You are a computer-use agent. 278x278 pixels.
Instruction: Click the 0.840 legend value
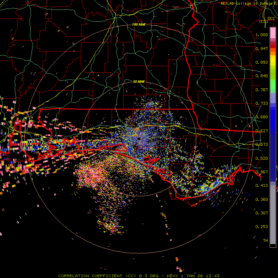[x=262, y=76]
